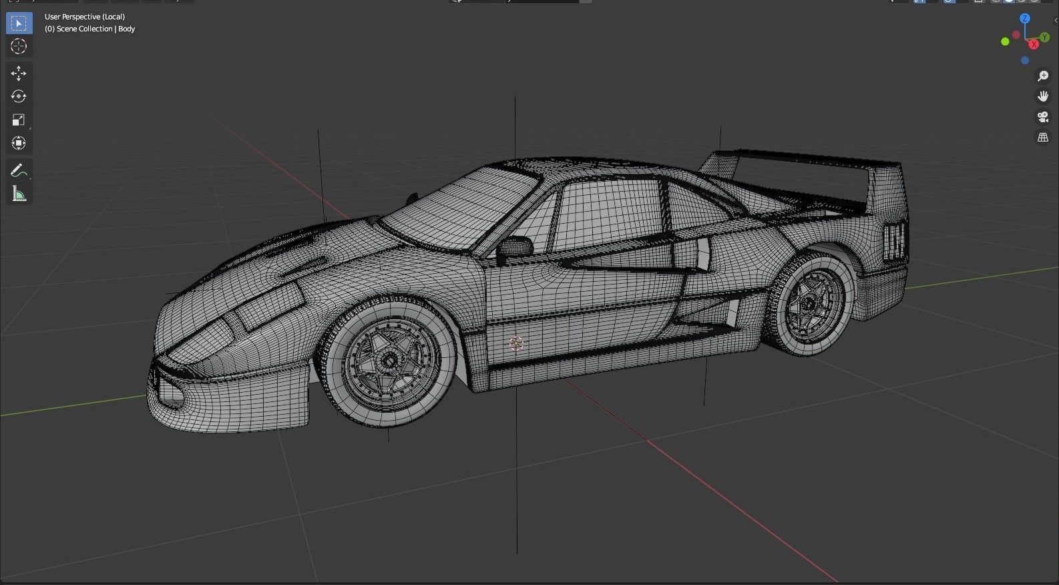Switch to the Scale tool

click(x=19, y=120)
